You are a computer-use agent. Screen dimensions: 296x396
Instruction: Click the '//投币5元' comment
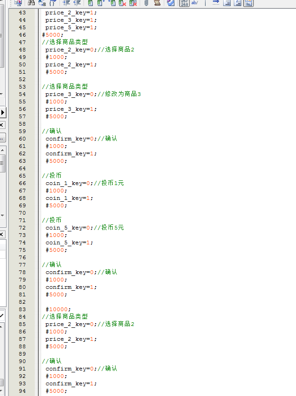[109, 228]
